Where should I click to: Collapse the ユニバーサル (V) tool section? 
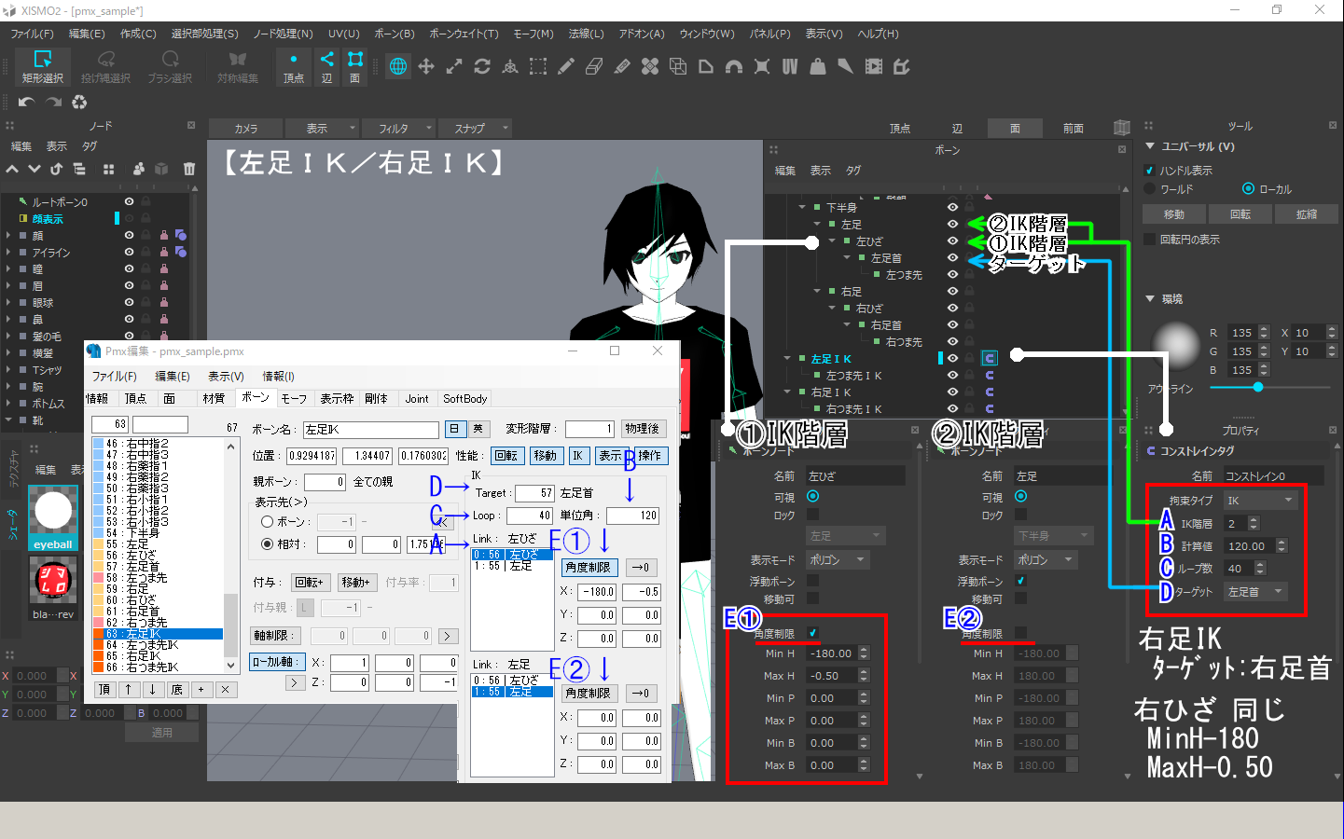pyautogui.click(x=1150, y=146)
